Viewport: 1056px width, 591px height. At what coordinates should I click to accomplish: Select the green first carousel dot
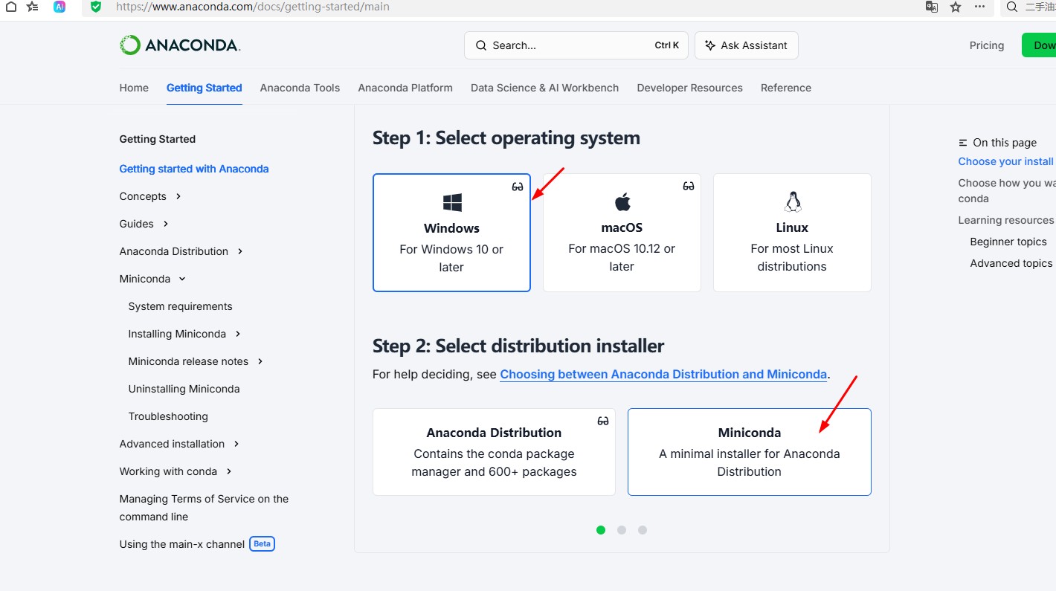click(601, 530)
